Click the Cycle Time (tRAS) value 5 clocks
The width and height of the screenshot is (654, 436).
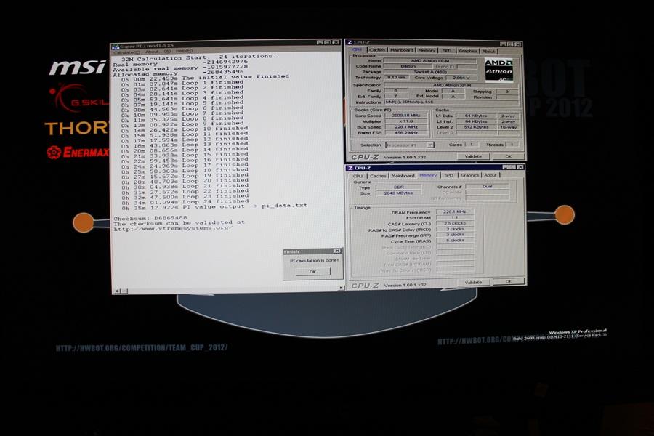coord(455,241)
